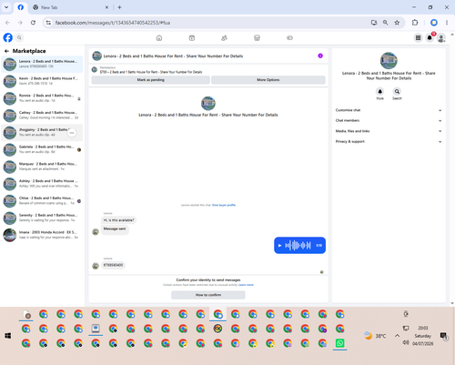
Task: Expand the Customise chat section
Action: click(389, 110)
